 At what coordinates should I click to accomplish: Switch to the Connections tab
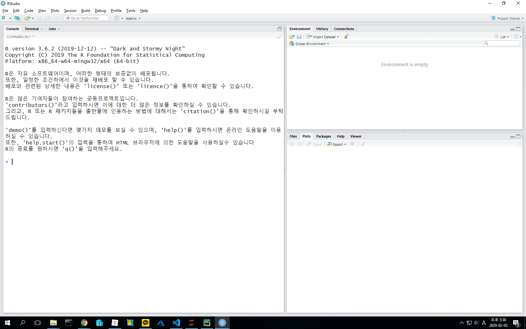[344, 29]
